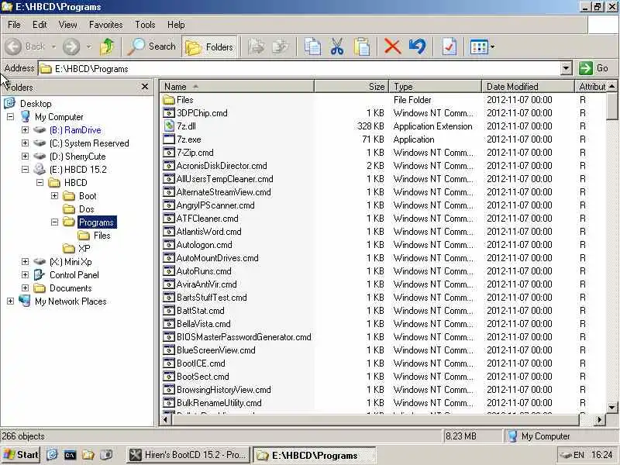
Task: Open the Search toolbar button
Action: (x=152, y=46)
